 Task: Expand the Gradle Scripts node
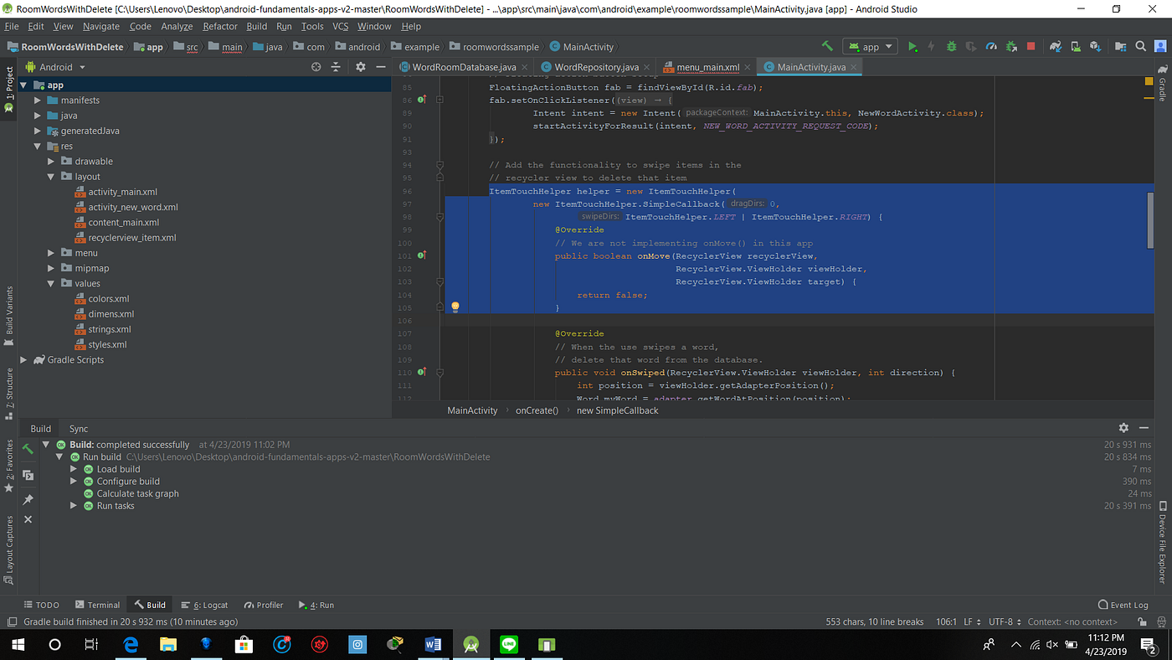(x=23, y=359)
